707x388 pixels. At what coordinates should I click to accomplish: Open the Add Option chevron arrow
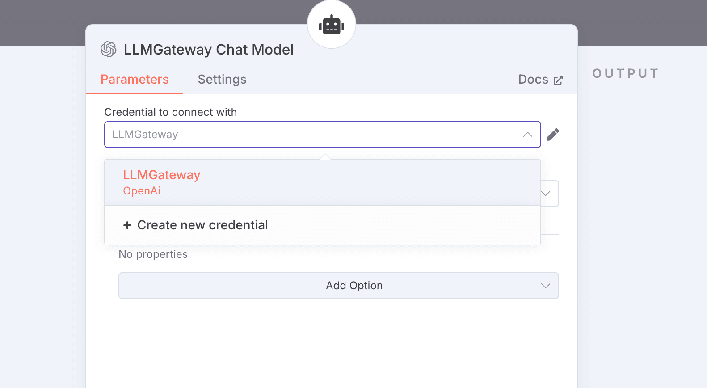[545, 286]
